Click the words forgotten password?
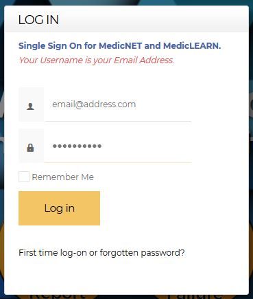 [x=142, y=253]
